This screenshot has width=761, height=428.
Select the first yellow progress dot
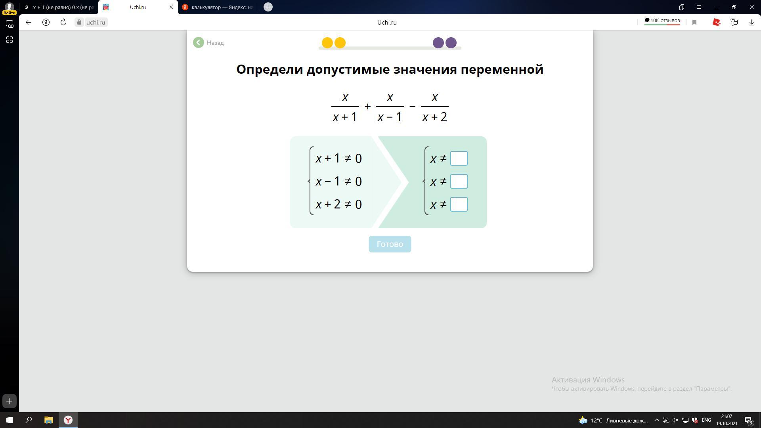[x=327, y=43]
